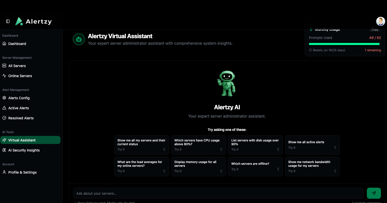This screenshot has width=387, height=203.
Task: Click the Dashboard home icon
Action: click(x=4, y=43)
